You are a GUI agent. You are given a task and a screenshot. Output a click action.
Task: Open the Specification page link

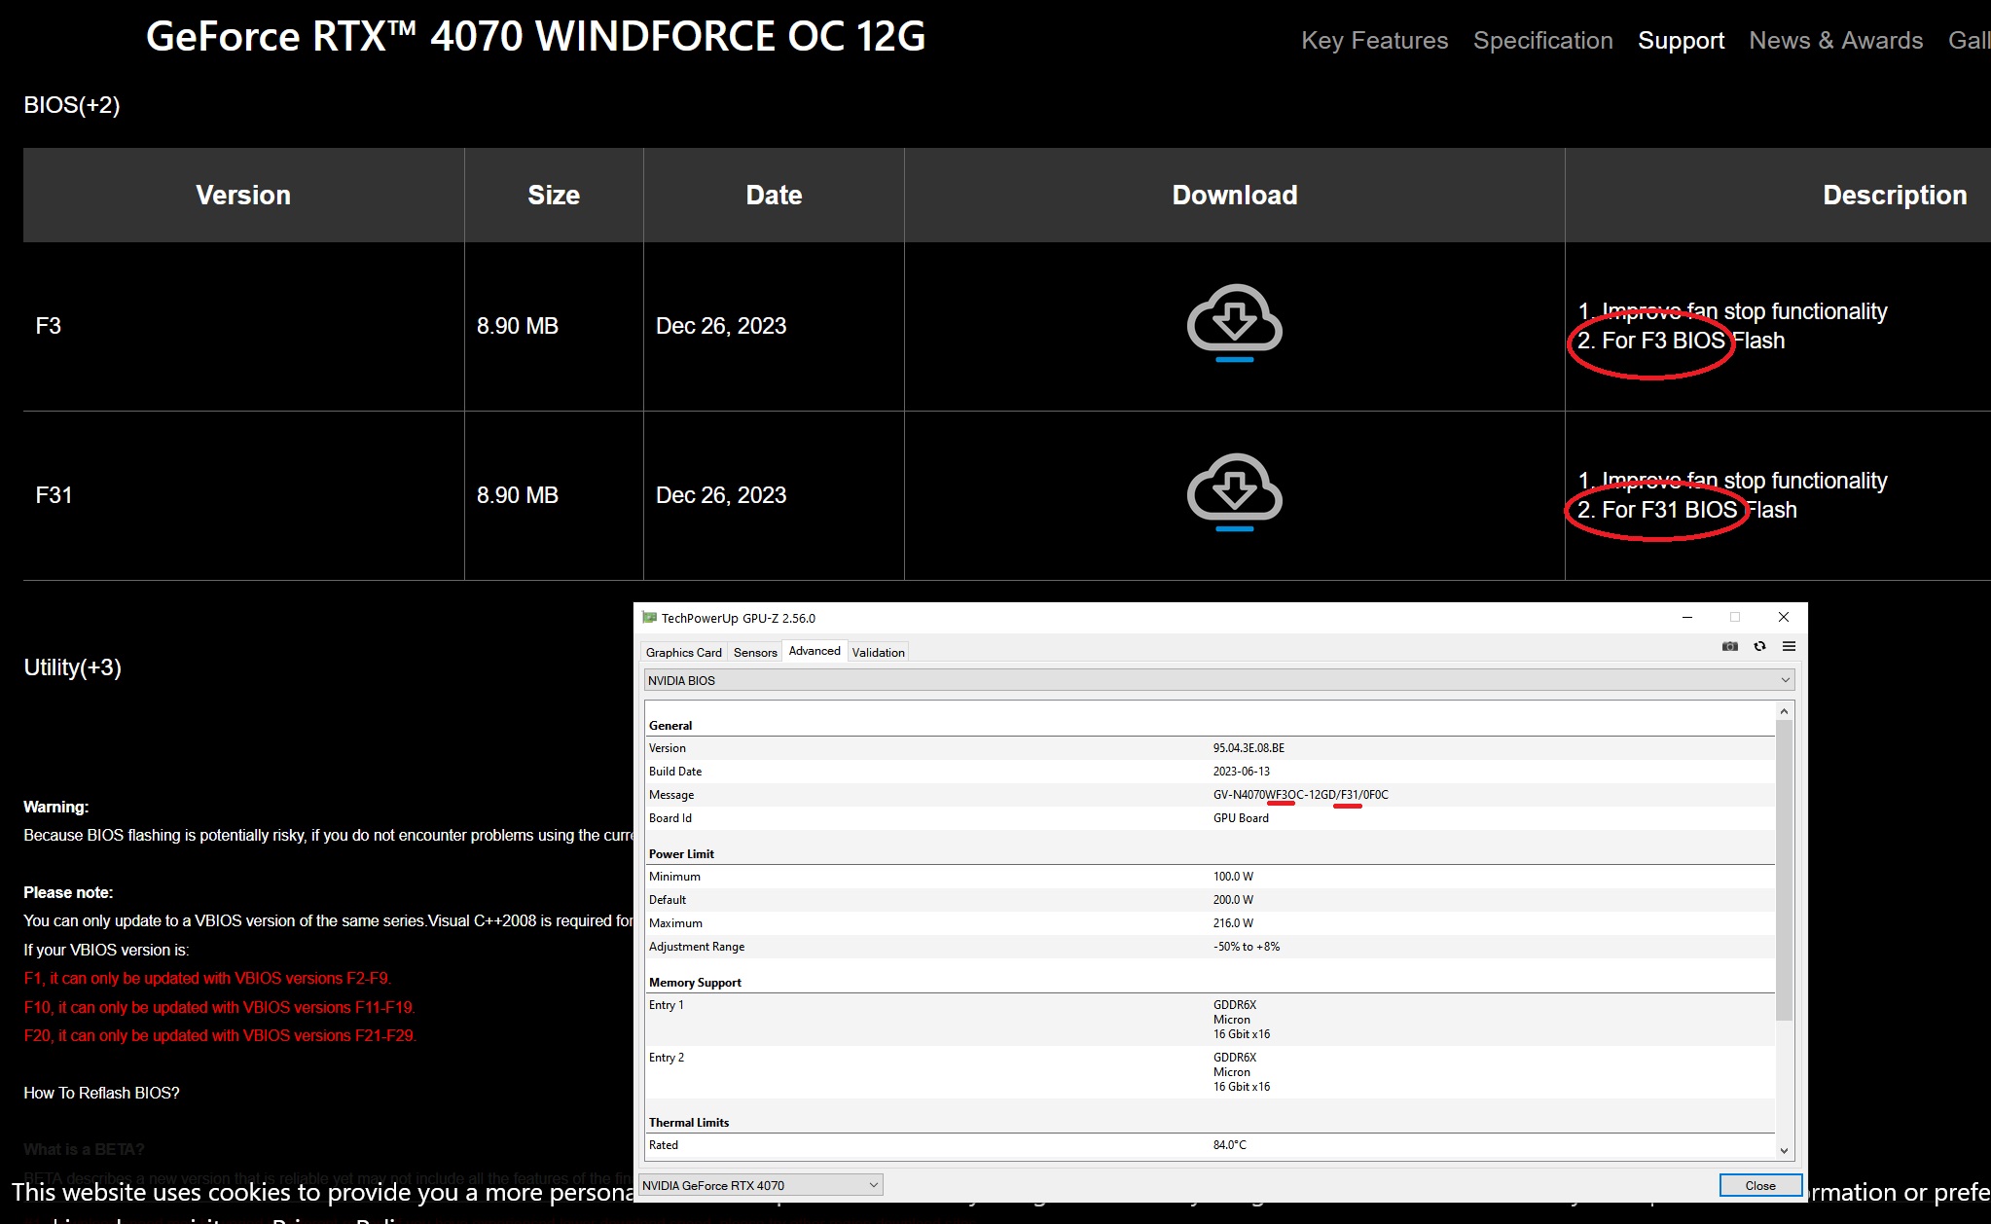1542,41
